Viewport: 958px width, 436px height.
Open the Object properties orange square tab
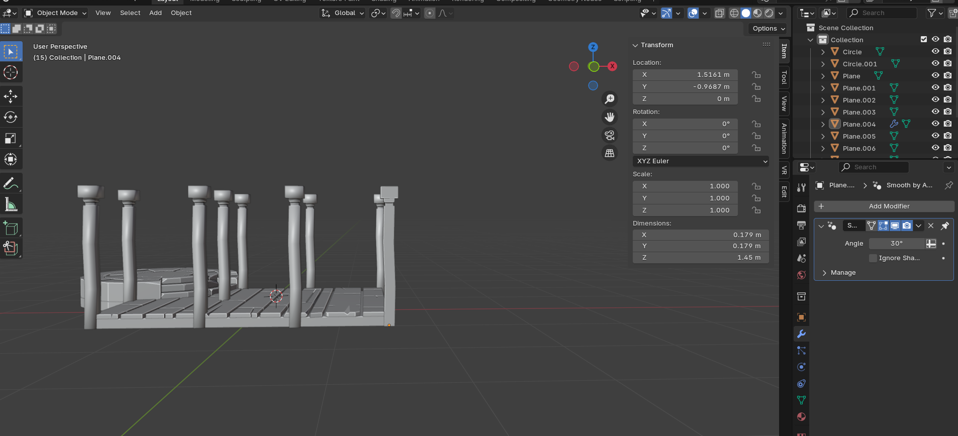(801, 317)
